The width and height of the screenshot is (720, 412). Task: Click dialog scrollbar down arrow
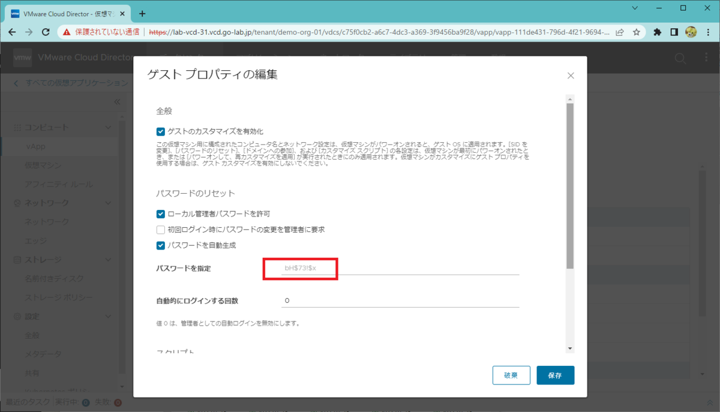tap(570, 348)
